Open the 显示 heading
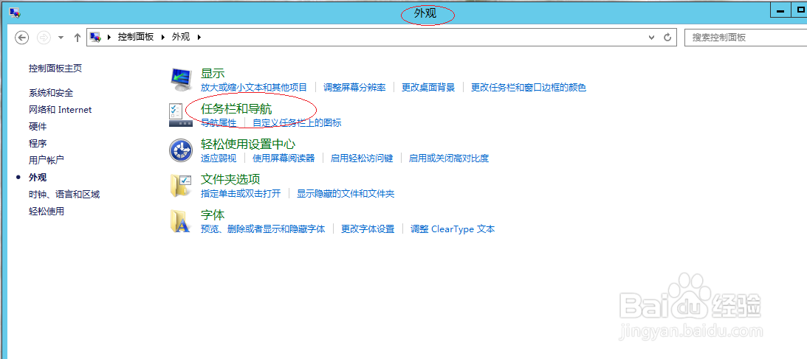Viewport: 807px width, 359px height. [x=213, y=74]
